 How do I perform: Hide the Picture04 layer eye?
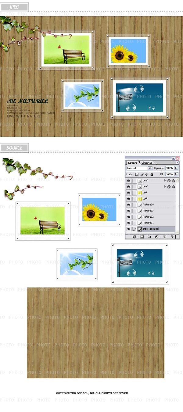[x=128, y=205]
